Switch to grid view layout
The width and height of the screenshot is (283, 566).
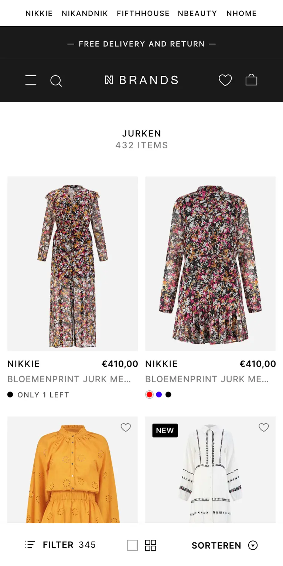[150, 545]
